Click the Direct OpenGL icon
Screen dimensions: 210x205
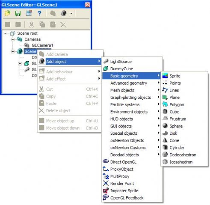coord(106,162)
